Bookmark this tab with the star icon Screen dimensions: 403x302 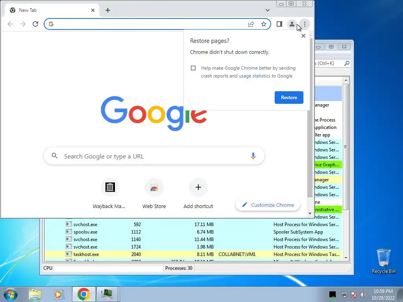(263, 24)
